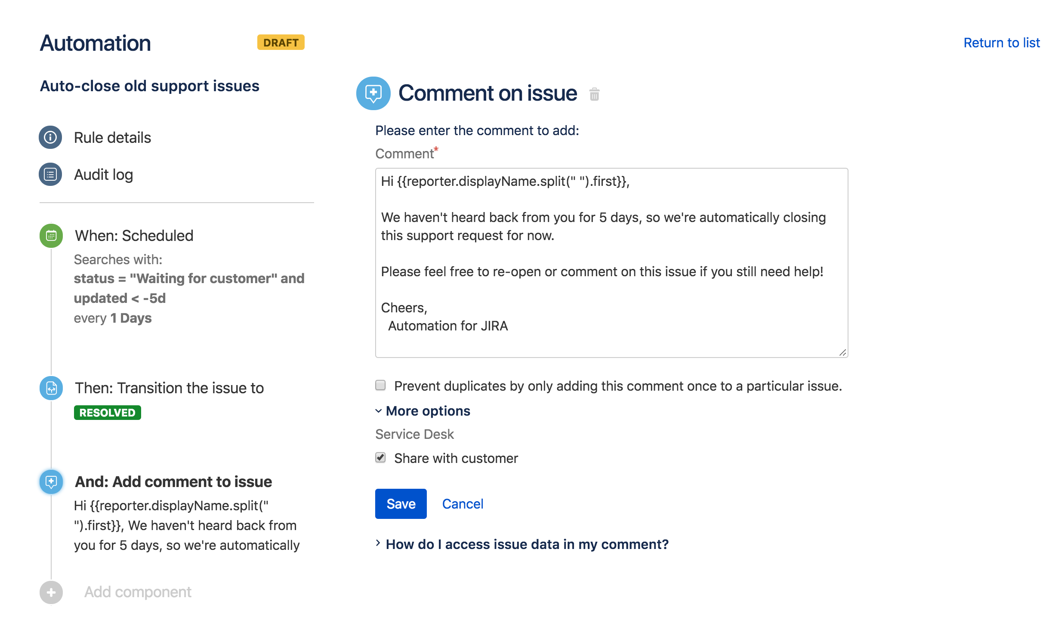Click the Rule details info icon

(50, 137)
